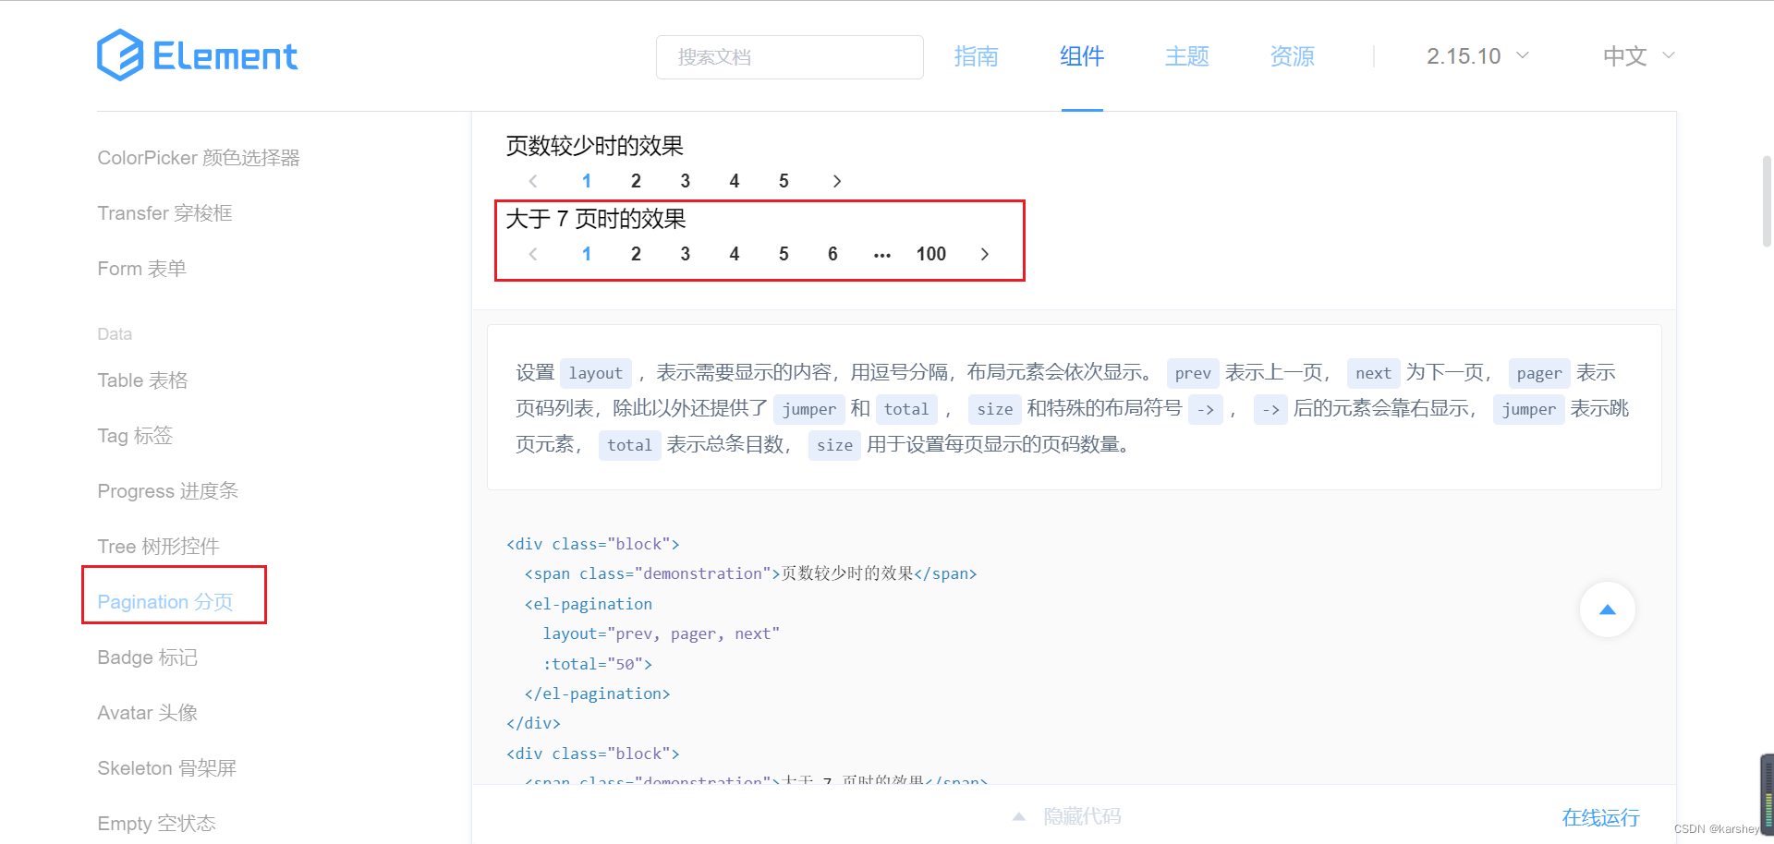Click the hide-code caret icon

pyautogui.click(x=1018, y=816)
